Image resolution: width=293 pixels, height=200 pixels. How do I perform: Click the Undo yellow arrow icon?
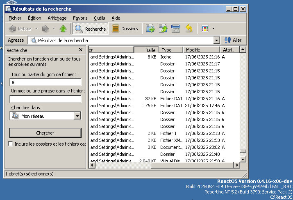coord(189,29)
